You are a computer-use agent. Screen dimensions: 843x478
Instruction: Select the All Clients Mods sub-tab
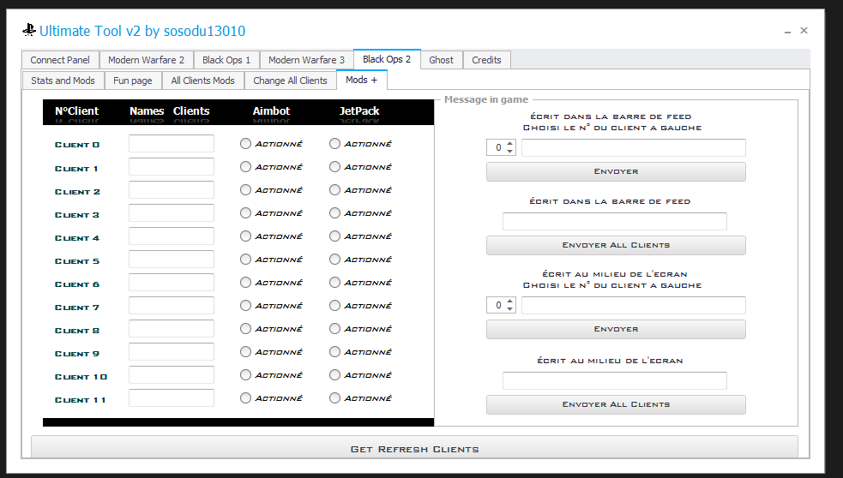(x=202, y=80)
